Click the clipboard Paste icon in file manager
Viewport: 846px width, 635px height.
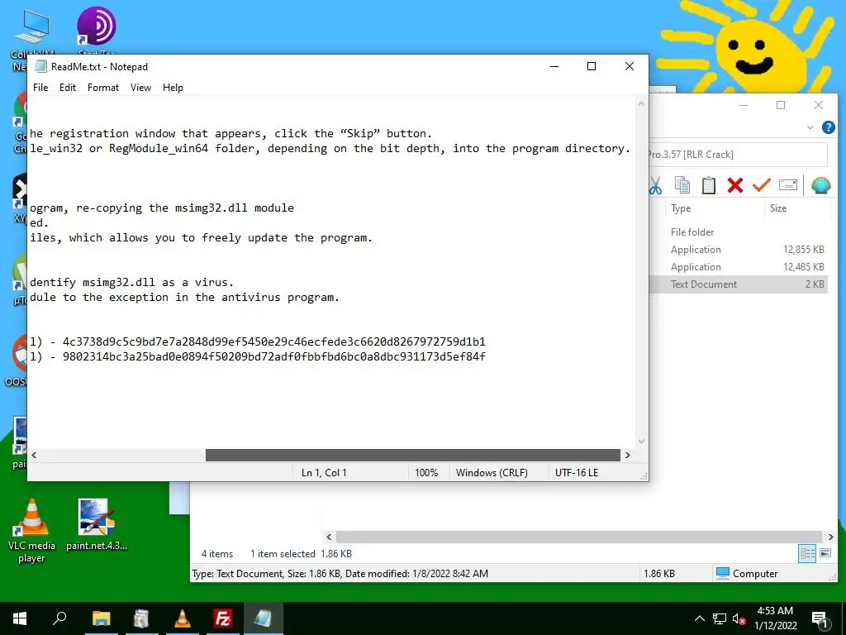pos(708,185)
